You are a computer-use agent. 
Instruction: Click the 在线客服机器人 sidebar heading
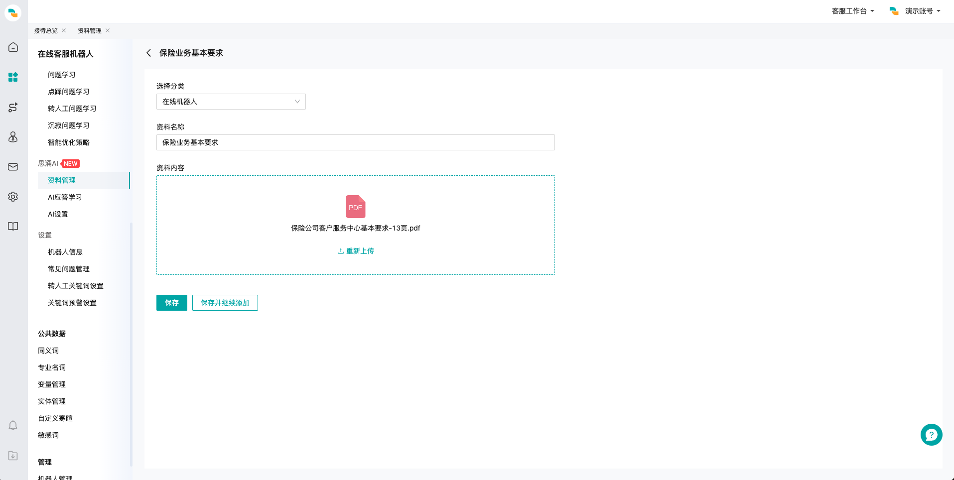coord(66,54)
